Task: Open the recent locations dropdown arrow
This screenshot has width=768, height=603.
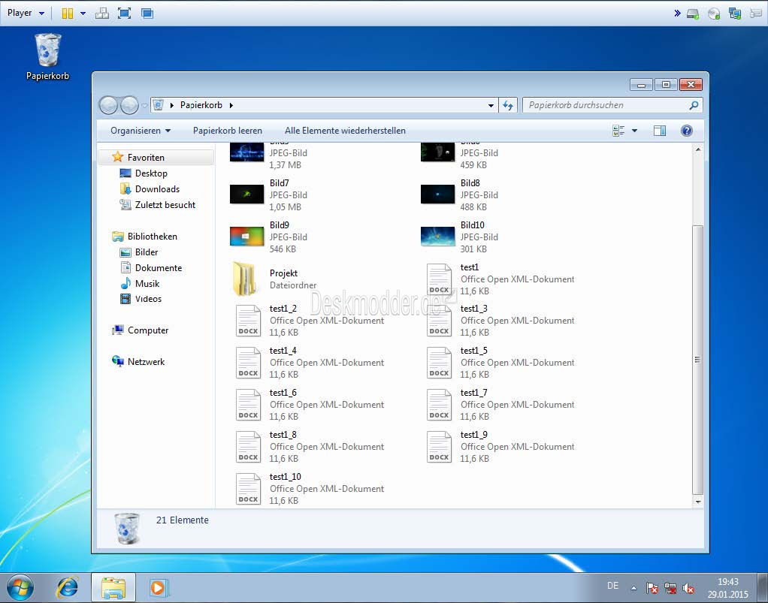Action: 144,105
